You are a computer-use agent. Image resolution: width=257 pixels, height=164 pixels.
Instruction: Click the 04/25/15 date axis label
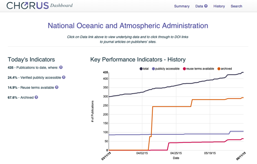pyautogui.click(x=176, y=153)
